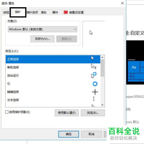Open the 指针选项 tab

[x=32, y=12]
